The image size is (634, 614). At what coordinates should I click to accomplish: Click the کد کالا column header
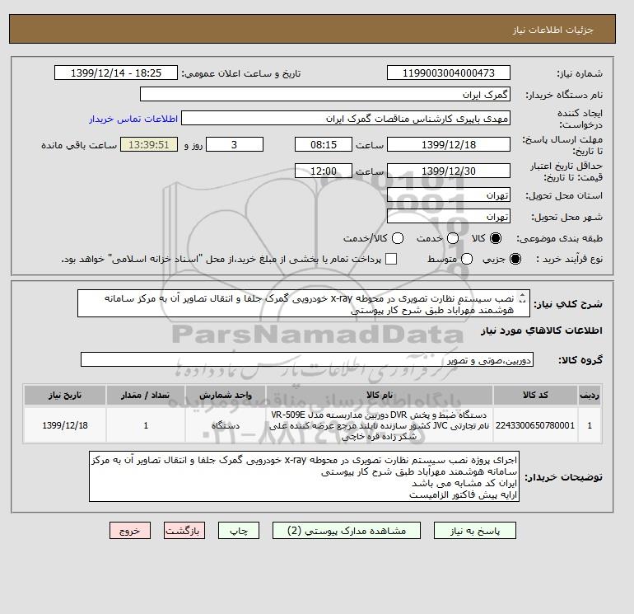tap(535, 395)
